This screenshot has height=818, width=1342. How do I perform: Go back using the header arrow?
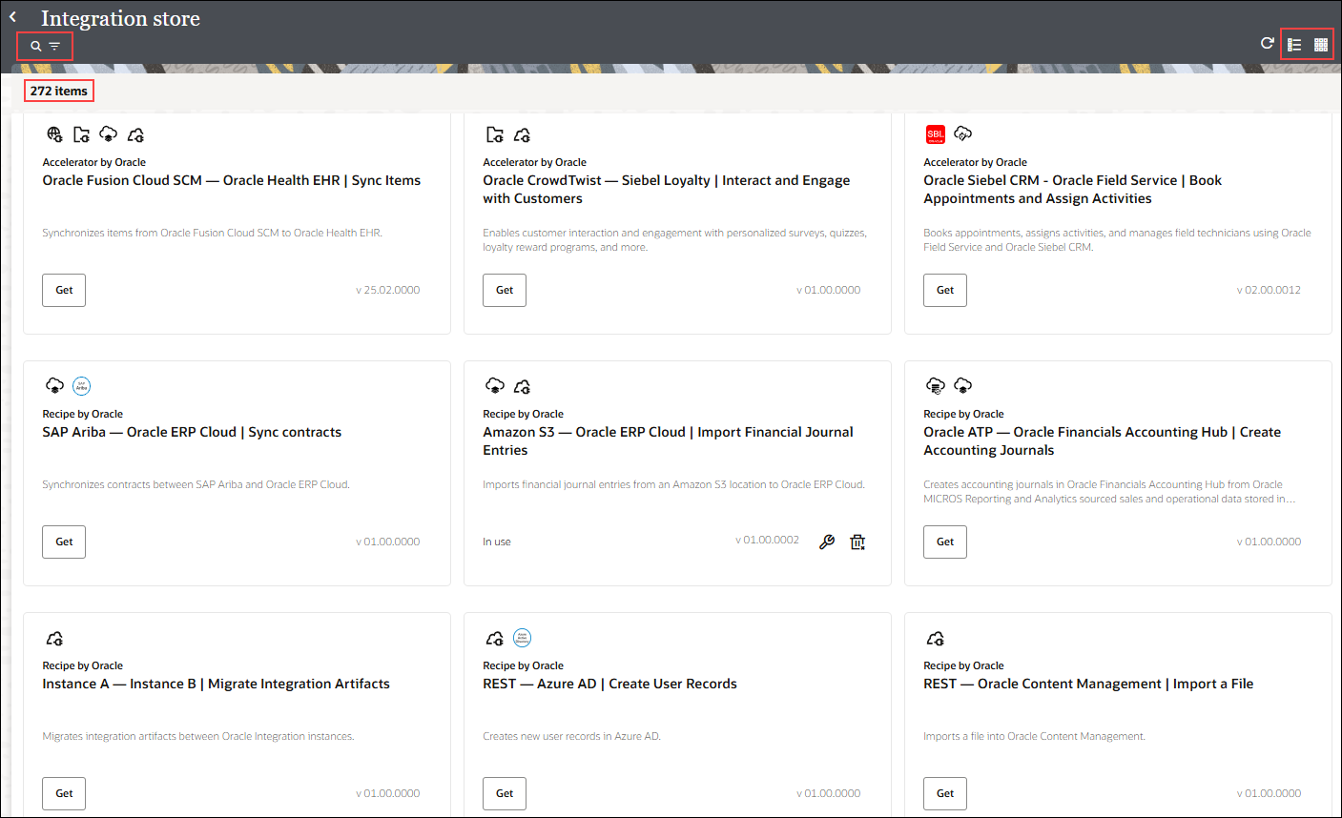[12, 16]
